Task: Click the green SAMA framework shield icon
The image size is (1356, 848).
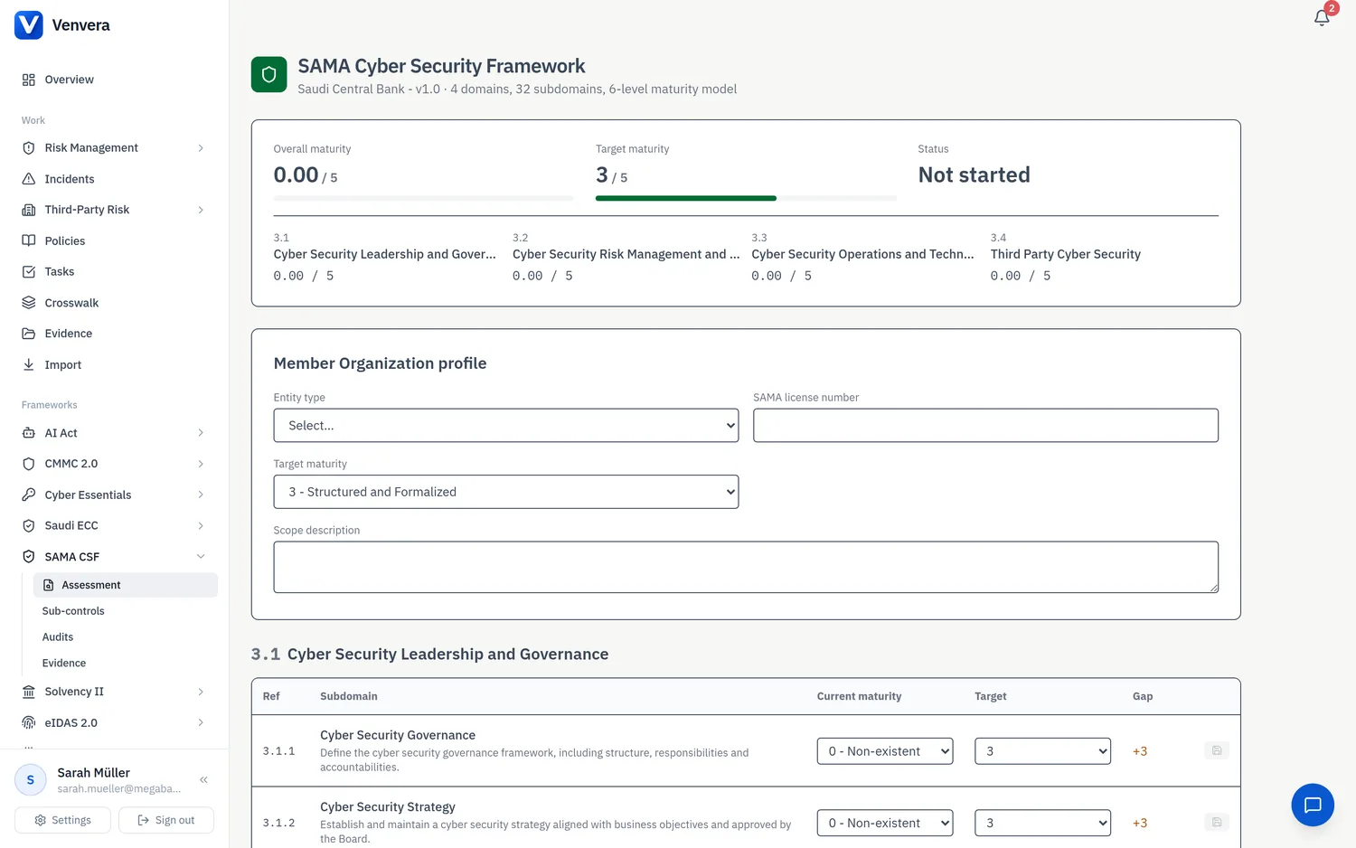Action: click(269, 74)
